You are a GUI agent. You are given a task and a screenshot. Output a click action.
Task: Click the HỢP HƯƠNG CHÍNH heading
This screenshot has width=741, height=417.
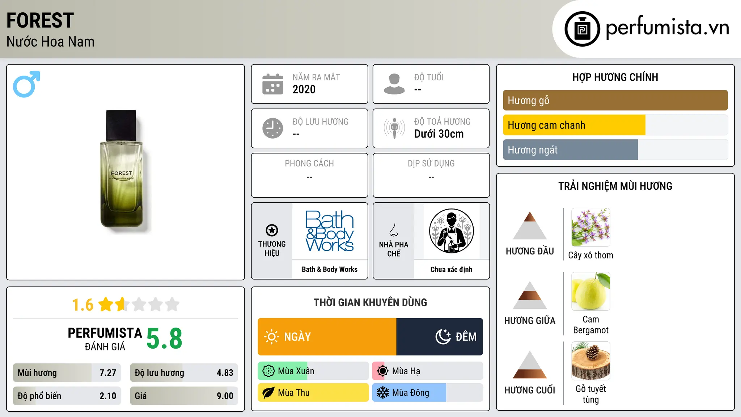click(615, 77)
